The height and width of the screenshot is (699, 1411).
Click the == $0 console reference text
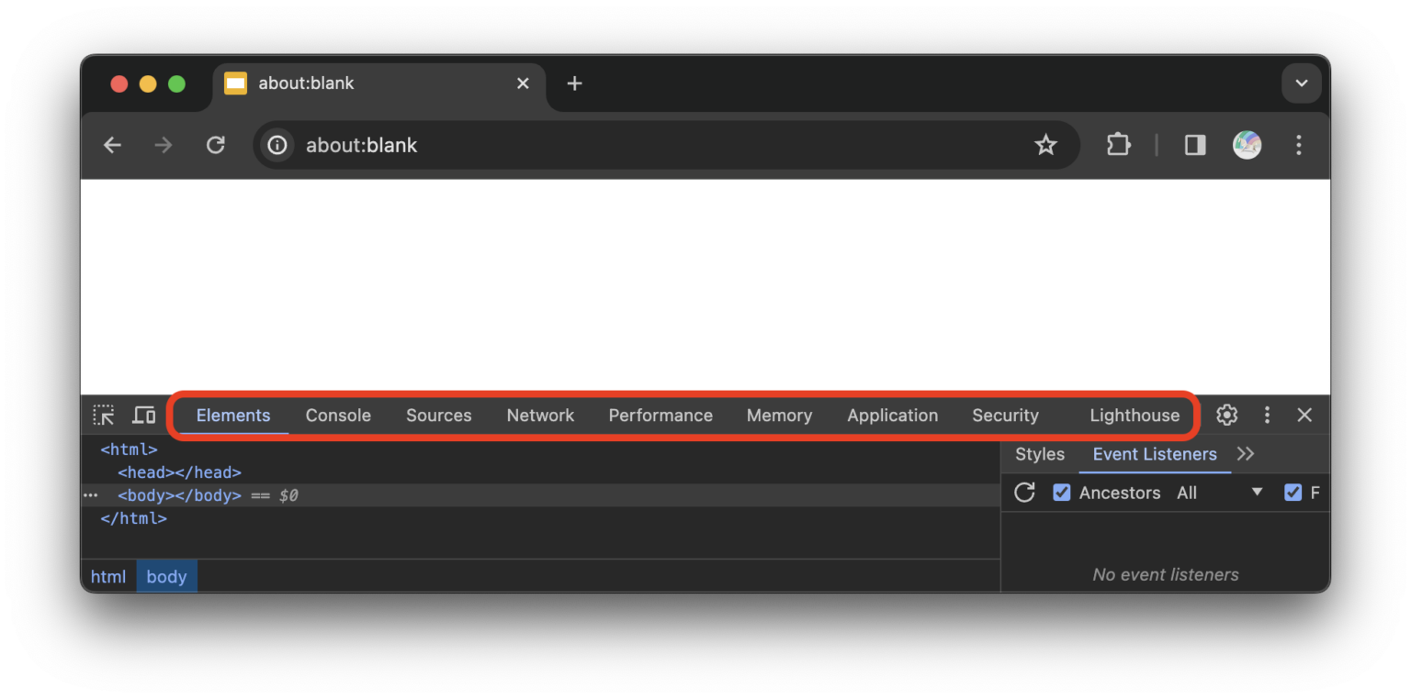coord(275,495)
